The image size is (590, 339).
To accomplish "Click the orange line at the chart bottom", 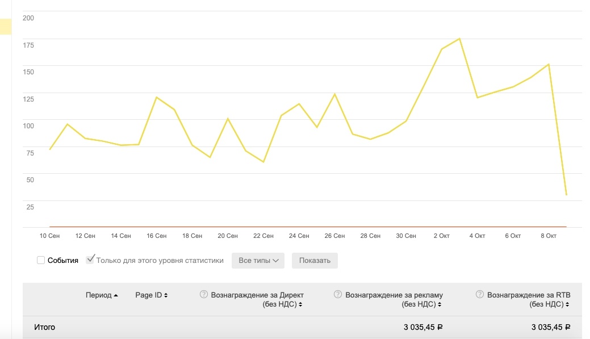I will click(307, 227).
